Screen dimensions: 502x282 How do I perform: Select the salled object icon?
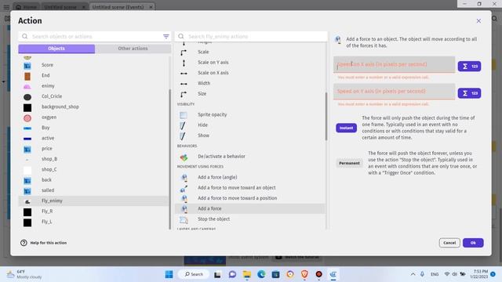point(27,191)
